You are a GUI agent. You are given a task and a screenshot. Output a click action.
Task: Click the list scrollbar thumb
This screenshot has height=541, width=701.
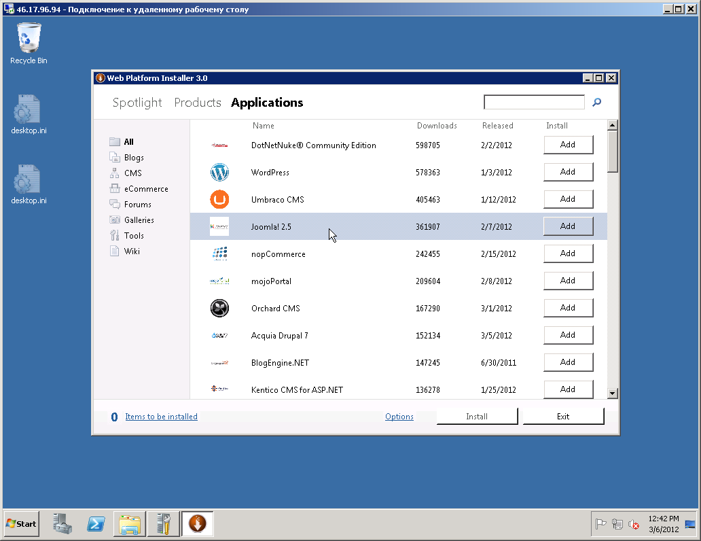(613, 152)
